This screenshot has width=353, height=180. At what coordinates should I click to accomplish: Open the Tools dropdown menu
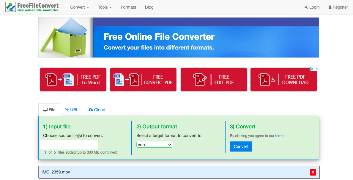(x=105, y=7)
